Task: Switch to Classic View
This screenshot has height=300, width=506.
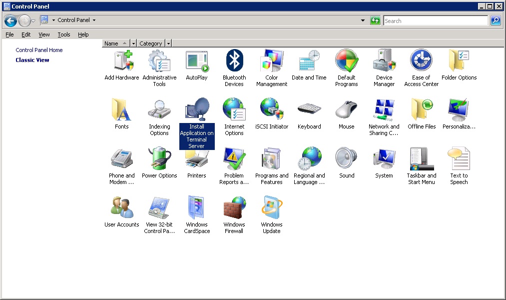Action: pos(32,60)
